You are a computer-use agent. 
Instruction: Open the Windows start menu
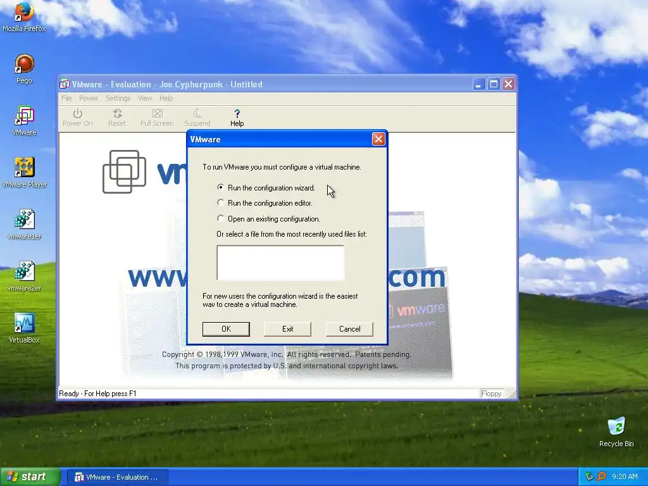(x=30, y=477)
